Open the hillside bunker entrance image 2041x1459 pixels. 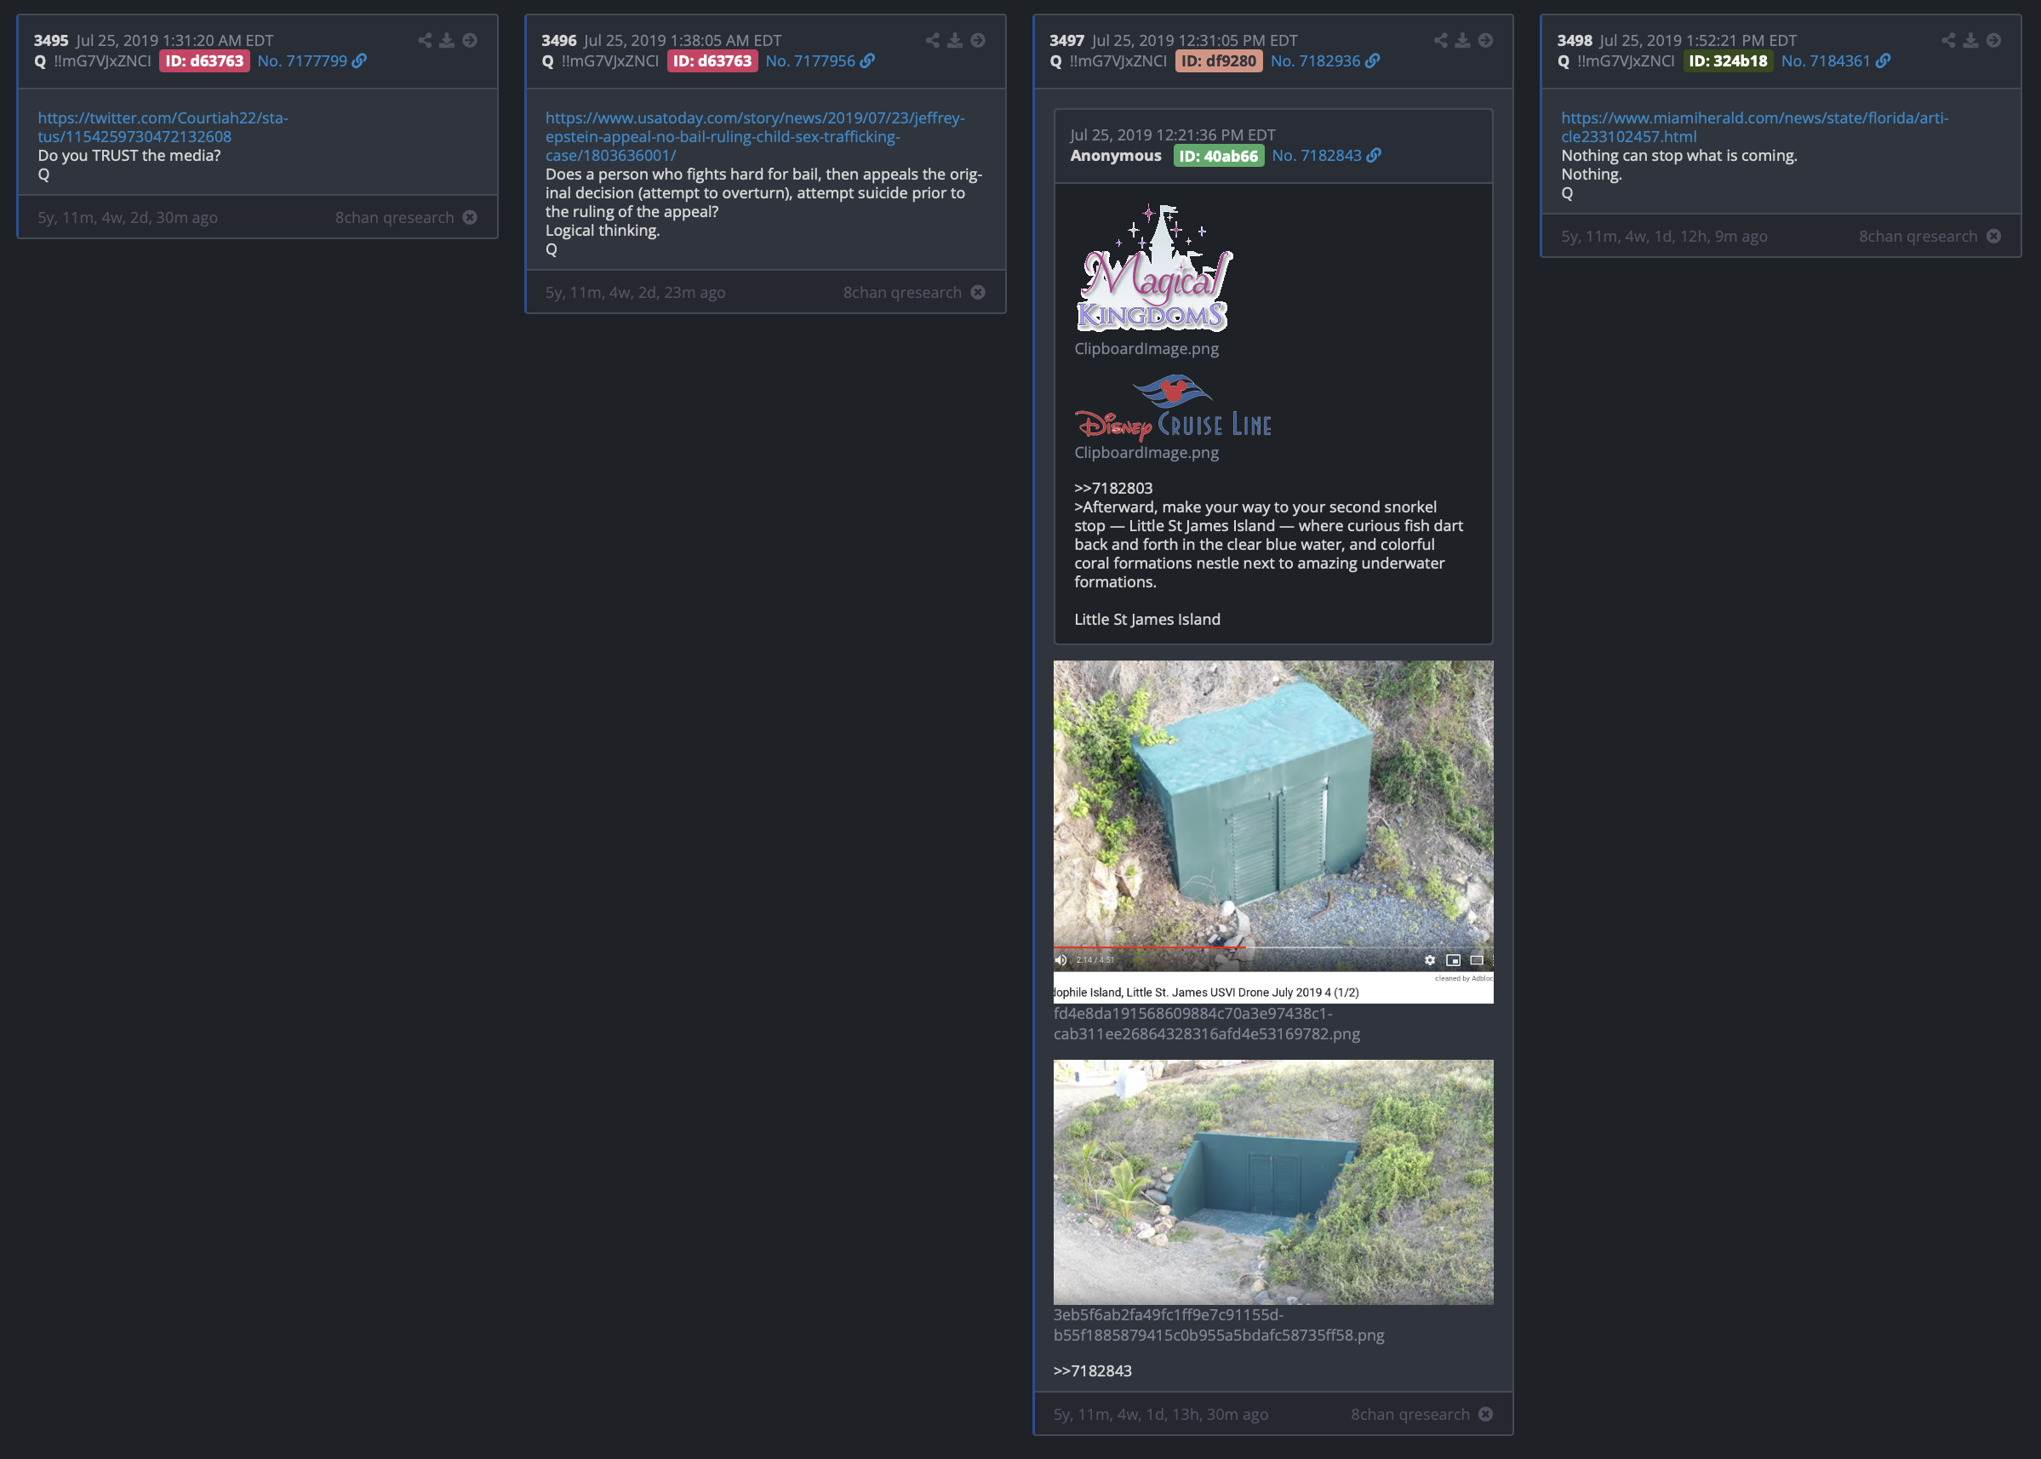(x=1274, y=1182)
